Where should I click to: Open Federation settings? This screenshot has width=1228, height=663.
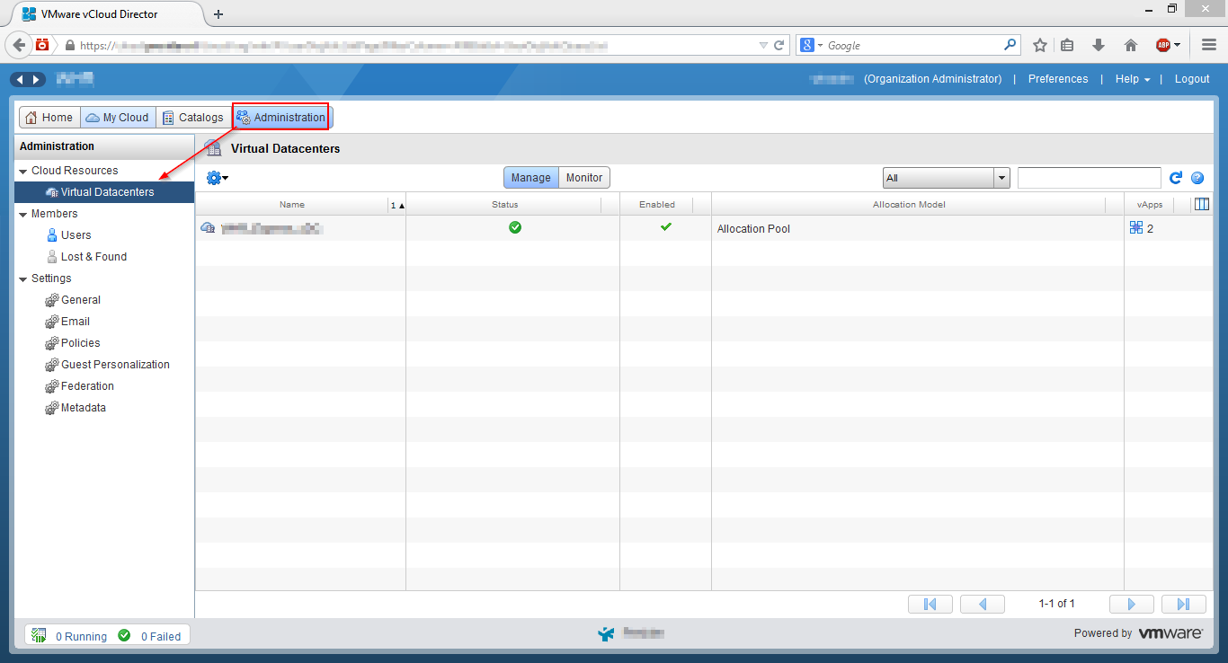coord(87,386)
